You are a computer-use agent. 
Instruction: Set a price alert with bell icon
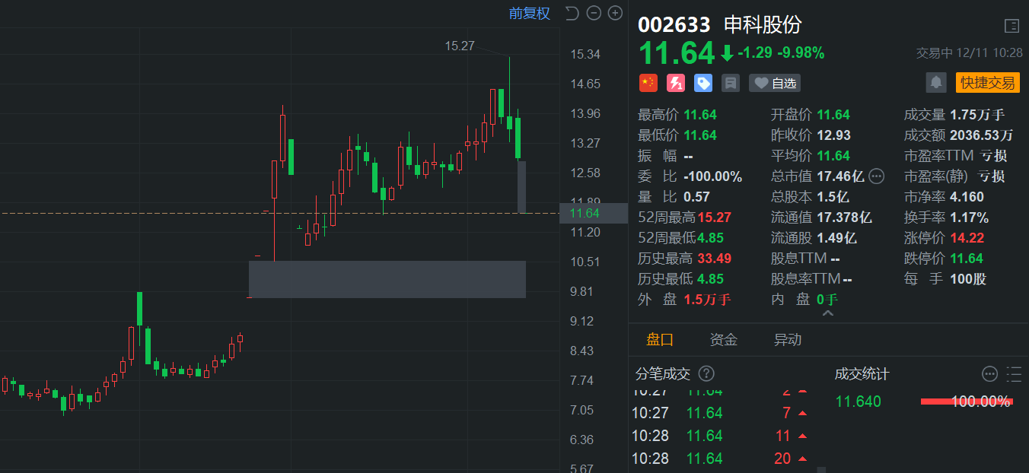935,83
